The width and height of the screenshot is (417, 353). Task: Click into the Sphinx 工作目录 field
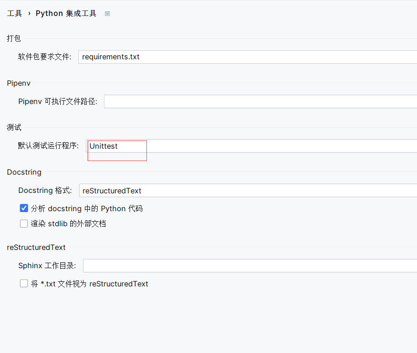click(250, 265)
